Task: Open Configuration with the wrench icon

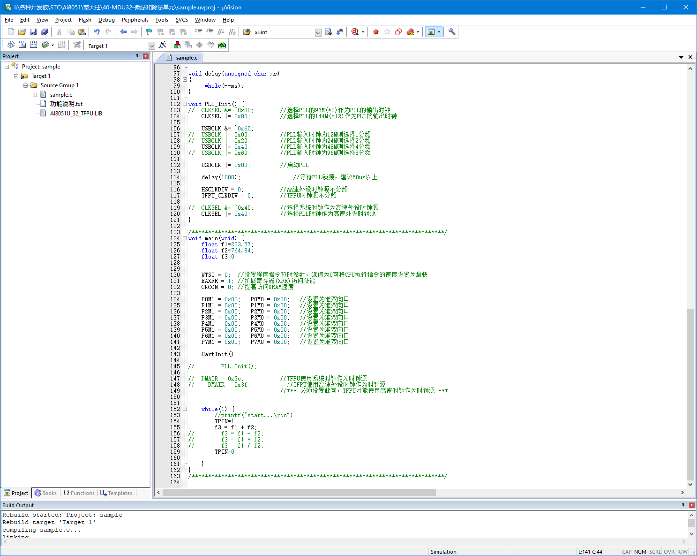Action: click(x=452, y=32)
